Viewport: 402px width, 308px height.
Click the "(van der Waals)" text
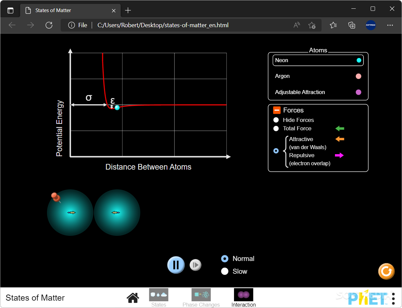coord(308,147)
